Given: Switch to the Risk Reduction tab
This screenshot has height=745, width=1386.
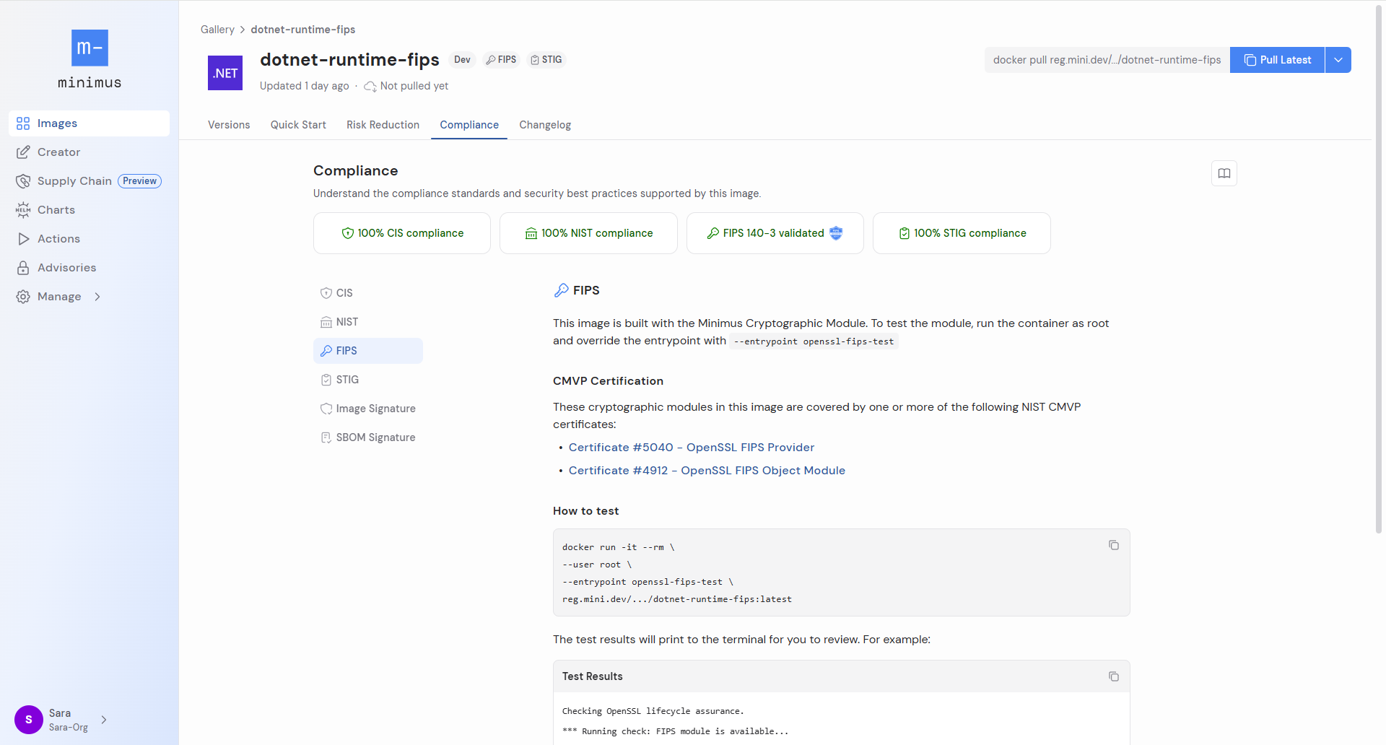Looking at the screenshot, I should pyautogui.click(x=383, y=125).
